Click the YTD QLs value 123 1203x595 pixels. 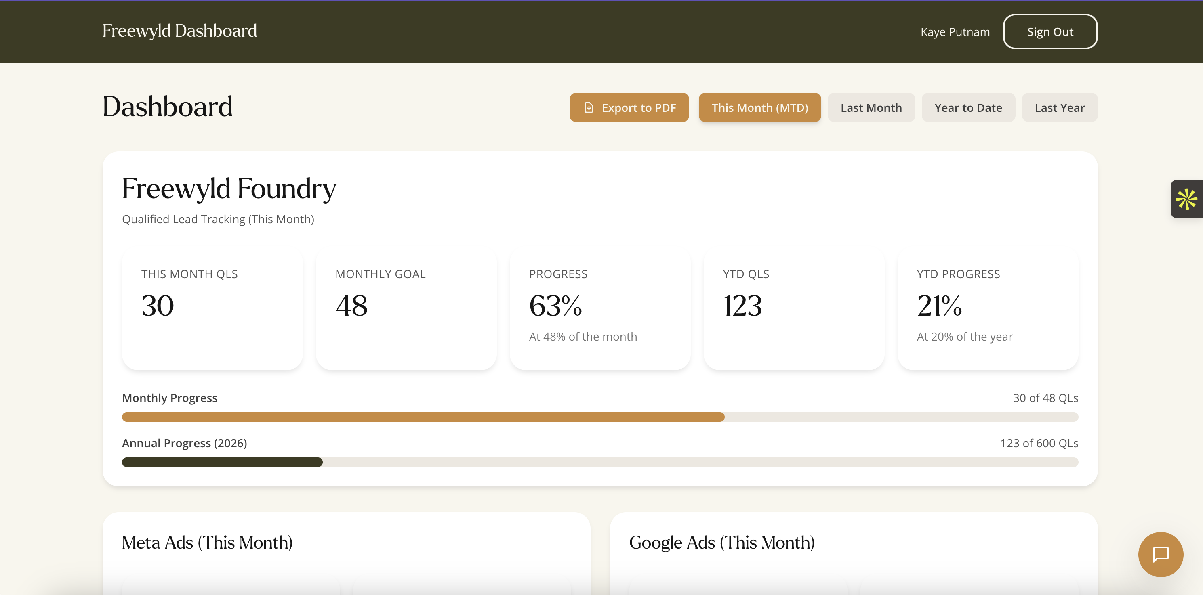[x=742, y=306]
